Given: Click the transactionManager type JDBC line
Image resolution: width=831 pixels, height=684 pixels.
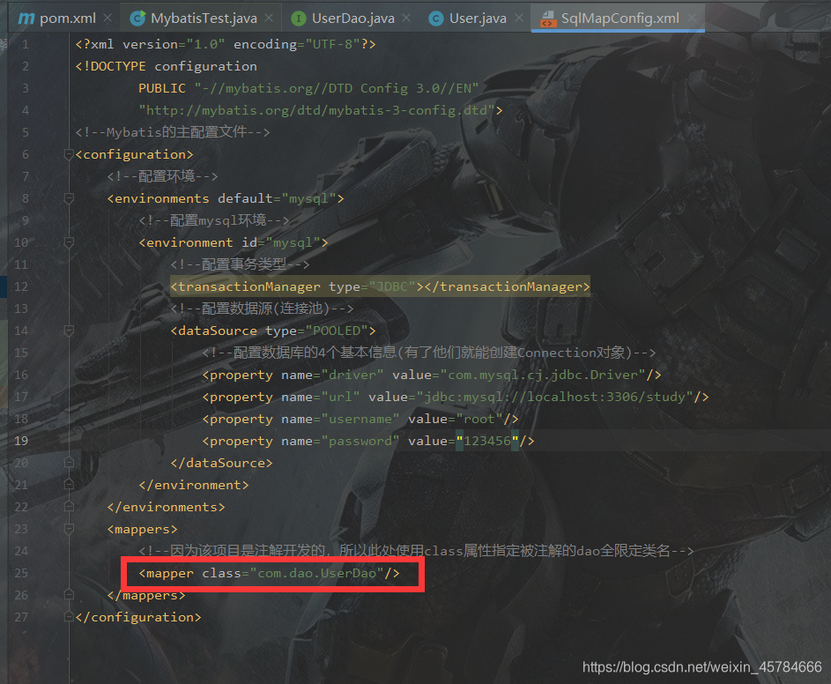Looking at the screenshot, I should coord(380,286).
